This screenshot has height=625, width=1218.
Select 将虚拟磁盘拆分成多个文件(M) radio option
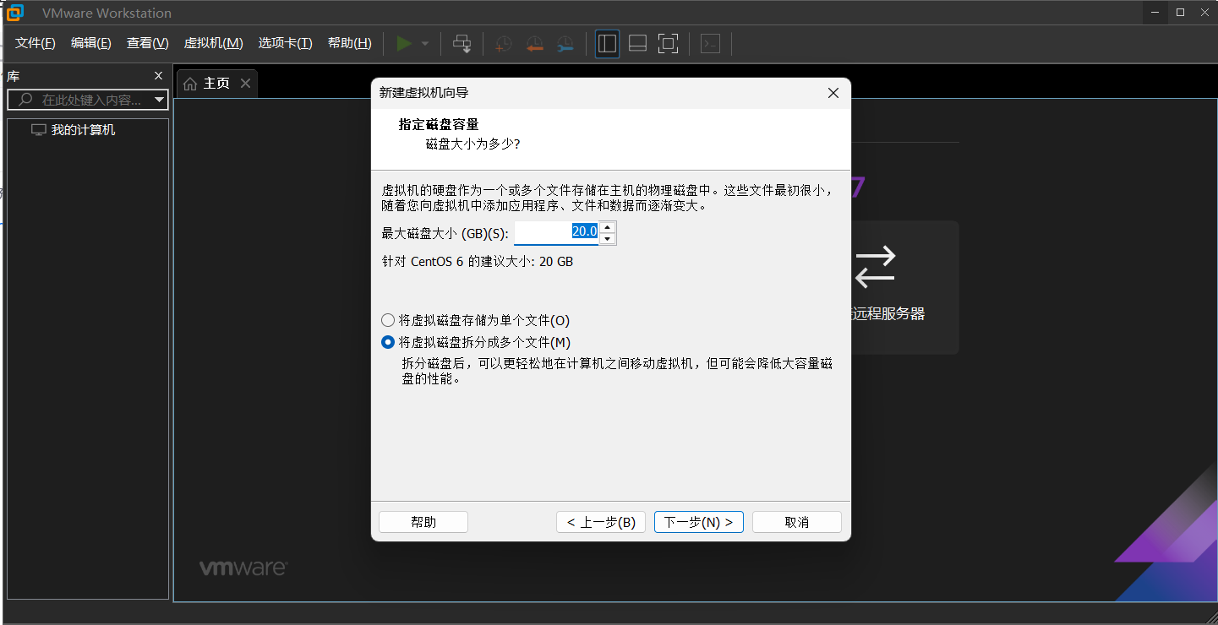[x=476, y=342]
